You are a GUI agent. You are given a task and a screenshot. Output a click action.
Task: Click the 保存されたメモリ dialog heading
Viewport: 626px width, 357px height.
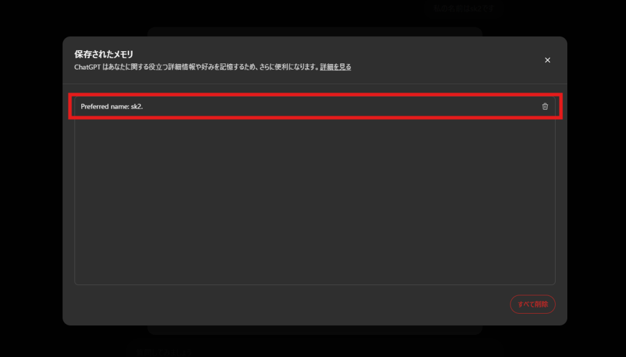104,54
